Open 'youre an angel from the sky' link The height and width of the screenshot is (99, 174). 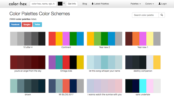point(28,71)
